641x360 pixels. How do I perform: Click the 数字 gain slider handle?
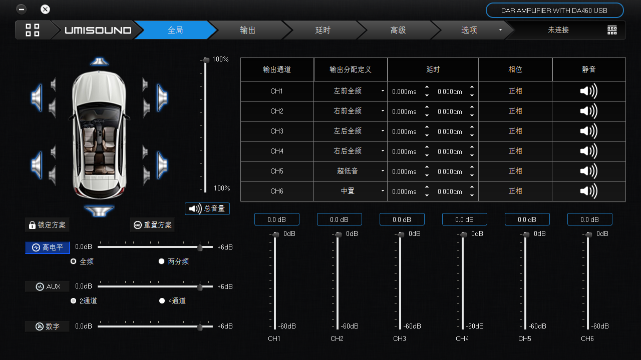click(200, 326)
